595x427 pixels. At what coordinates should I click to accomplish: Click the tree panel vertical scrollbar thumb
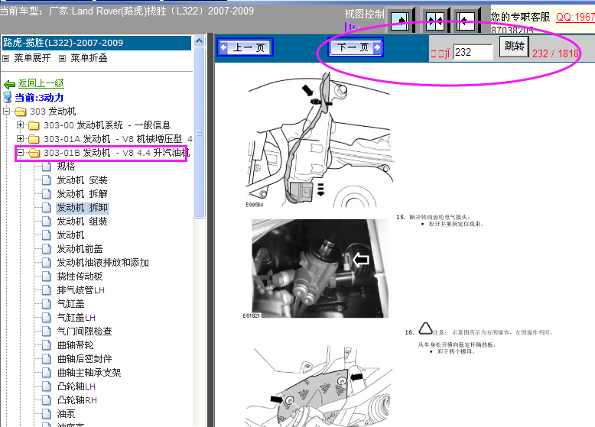point(199,133)
